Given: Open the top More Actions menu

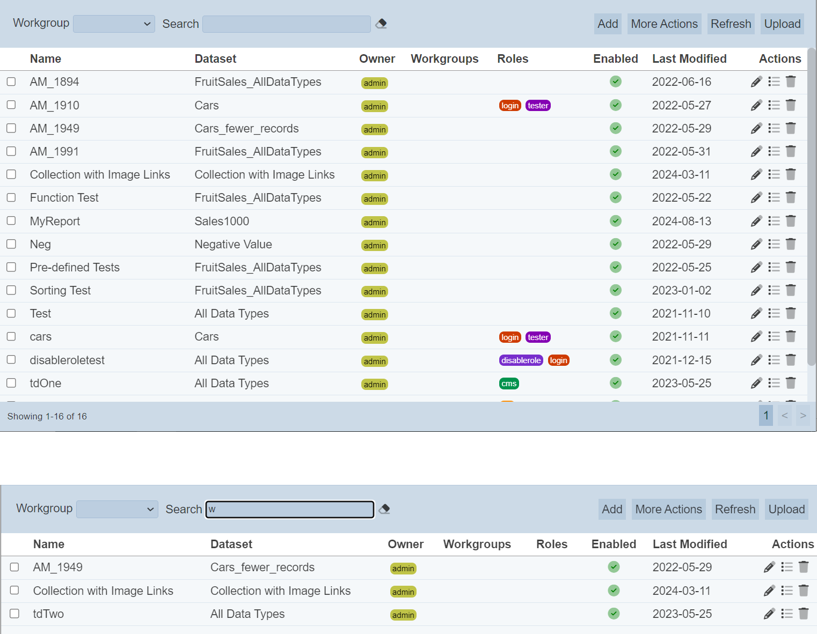Looking at the screenshot, I should pos(664,24).
